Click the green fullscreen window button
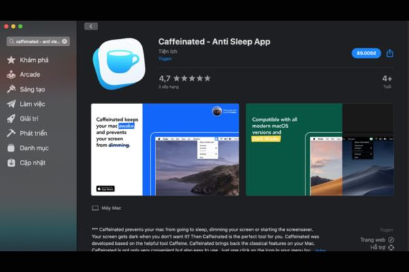409x272 pixels. 20,27
